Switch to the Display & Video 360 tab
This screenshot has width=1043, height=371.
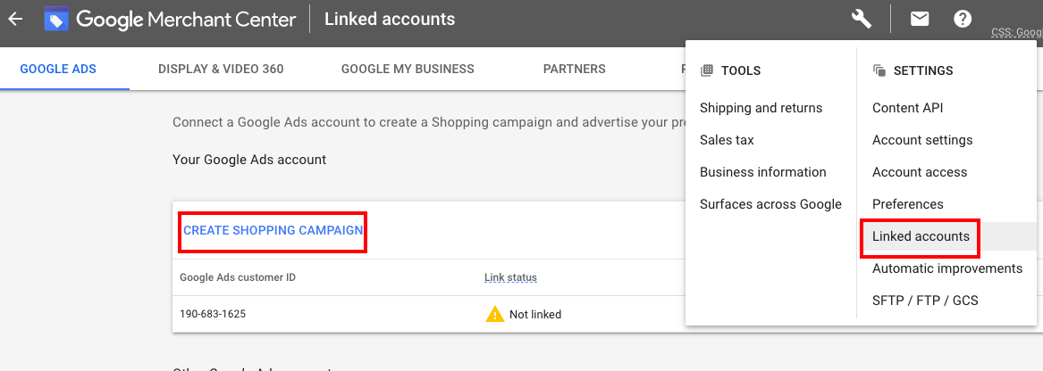[221, 69]
